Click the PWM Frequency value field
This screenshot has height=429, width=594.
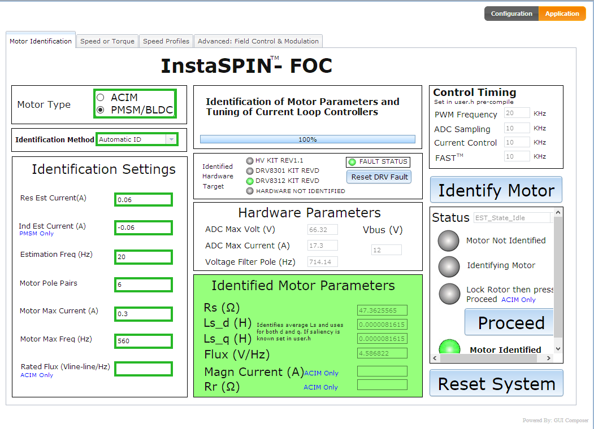(517, 113)
